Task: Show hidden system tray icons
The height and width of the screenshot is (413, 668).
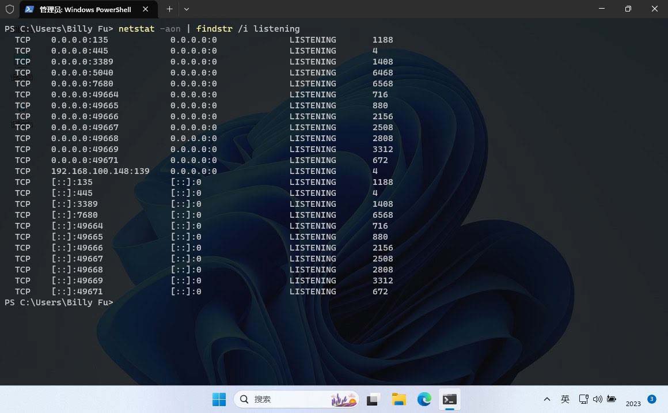Action: (x=547, y=399)
